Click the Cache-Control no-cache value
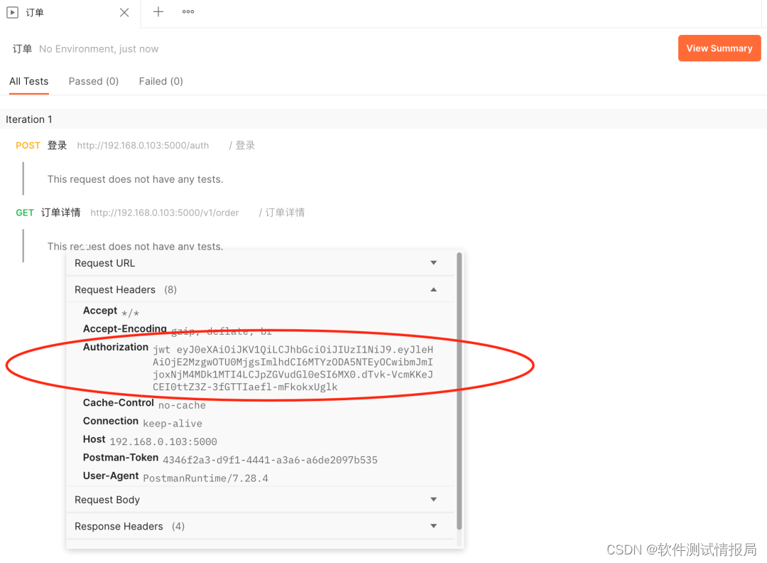 (x=182, y=405)
